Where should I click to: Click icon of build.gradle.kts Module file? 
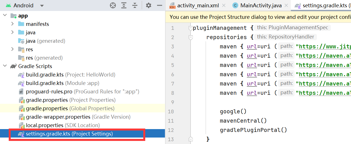tap(21, 83)
